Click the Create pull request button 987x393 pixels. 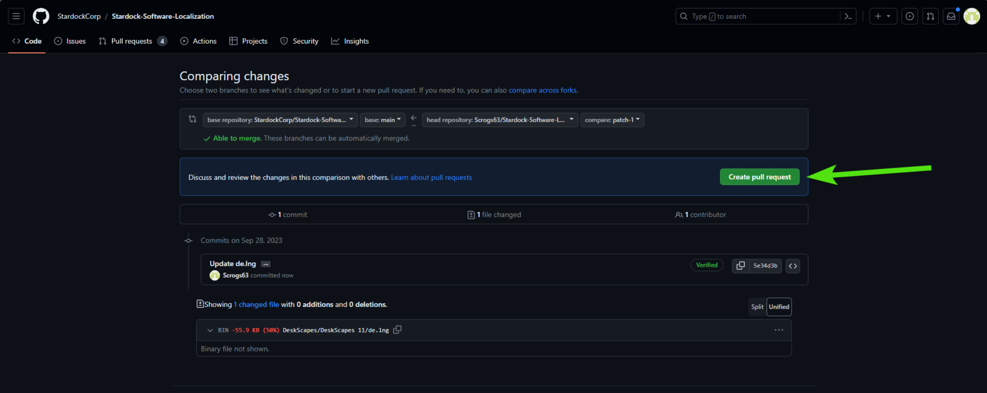click(x=759, y=177)
